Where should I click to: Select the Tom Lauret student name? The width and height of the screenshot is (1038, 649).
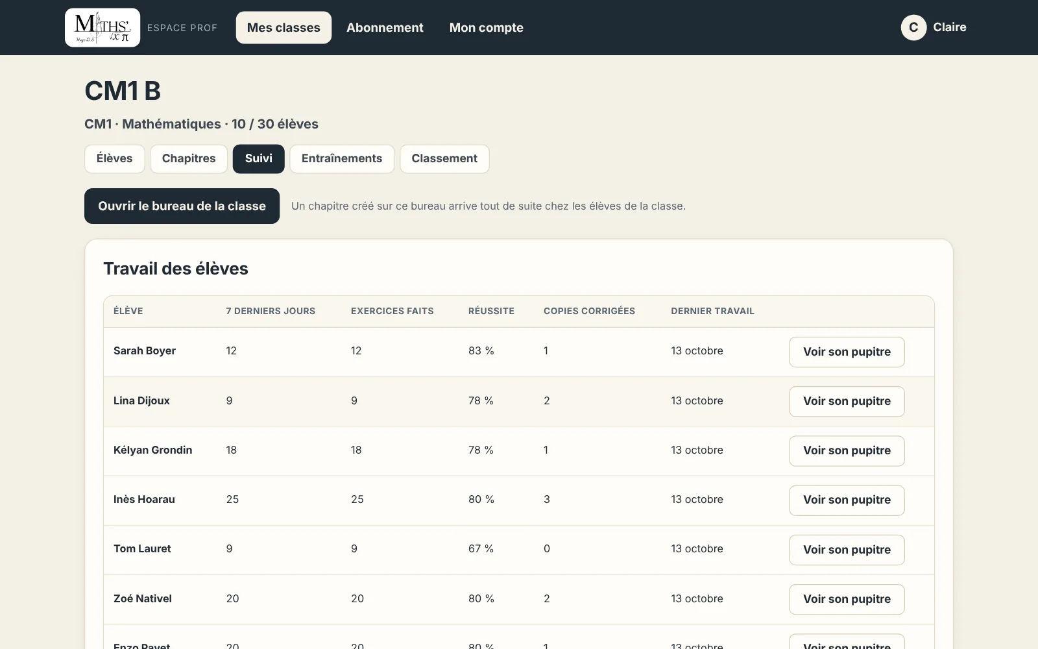tap(142, 548)
